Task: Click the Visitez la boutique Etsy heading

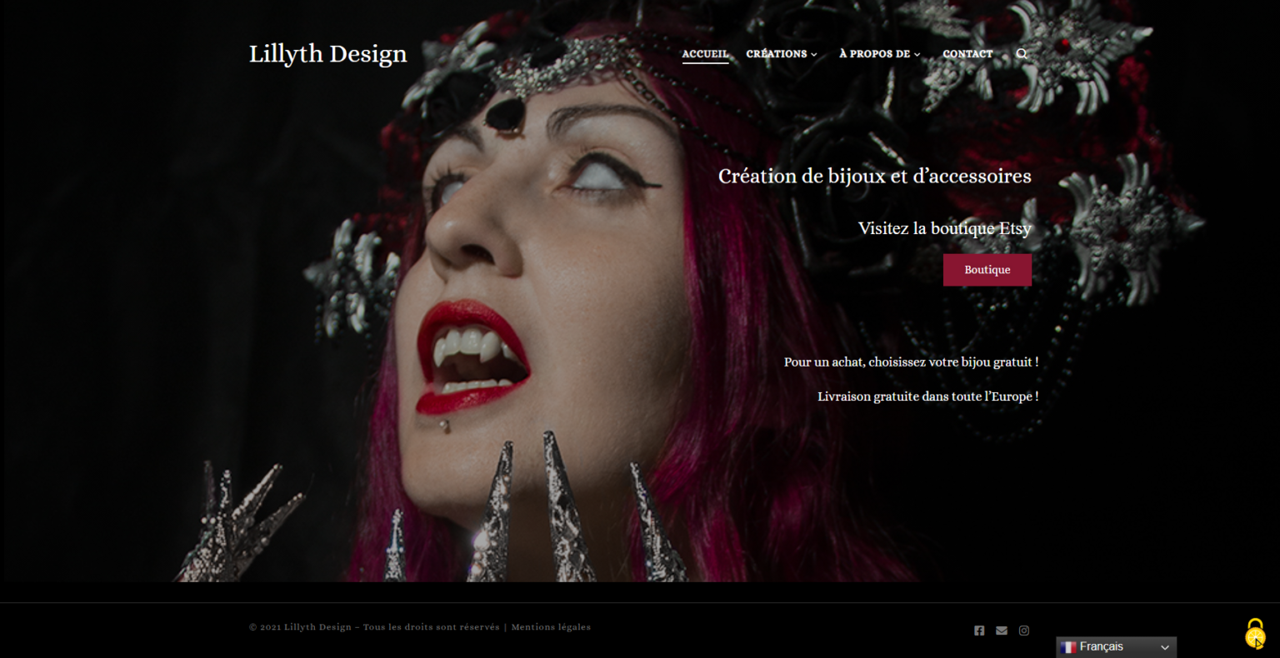Action: tap(944, 227)
